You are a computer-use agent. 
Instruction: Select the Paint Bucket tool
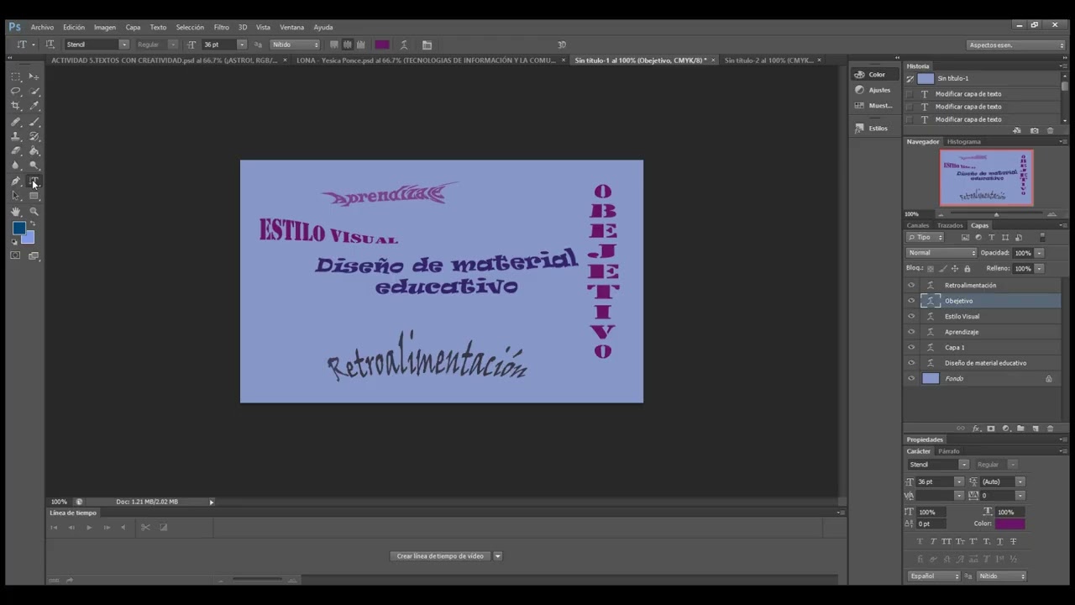(x=34, y=151)
